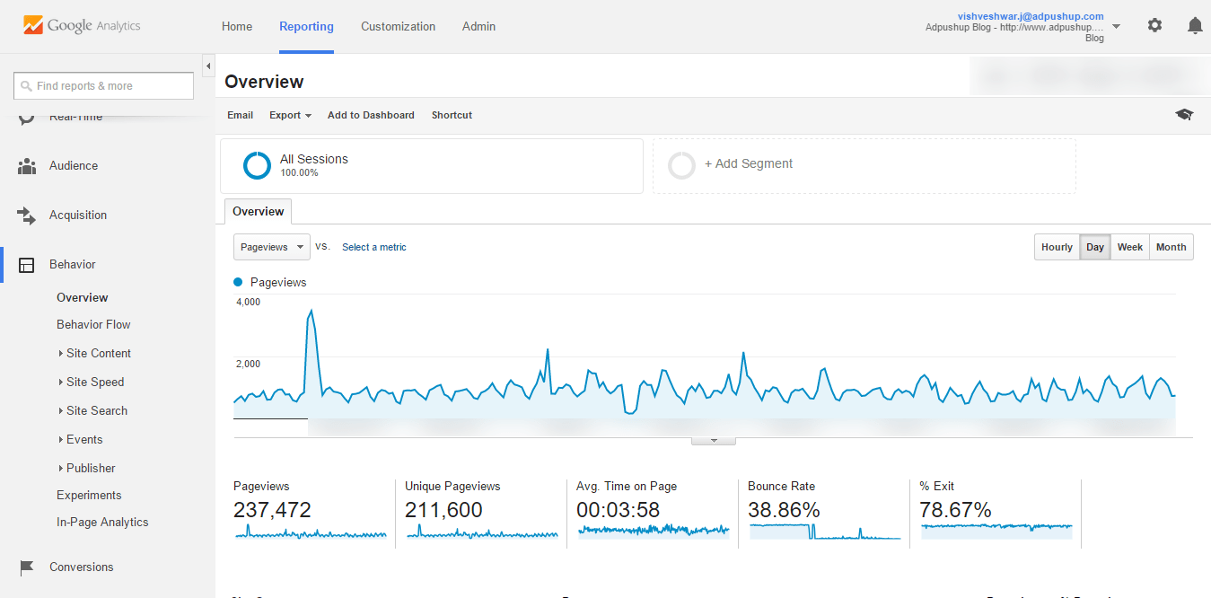The height and width of the screenshot is (598, 1211).
Task: Click the Find reports search field
Action: 104,86
